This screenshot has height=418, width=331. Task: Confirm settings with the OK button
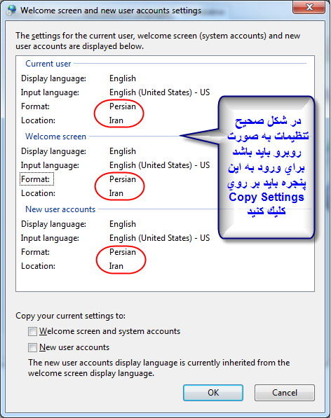(213, 392)
